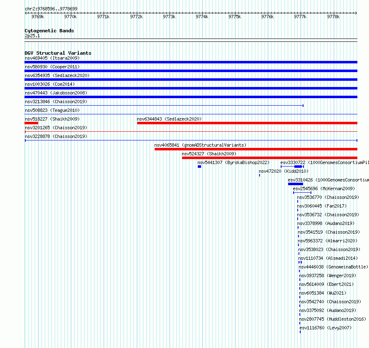The image size is (369, 348).
Task: Open nsv472020 (Kidd2010) label
Action: coord(284,171)
